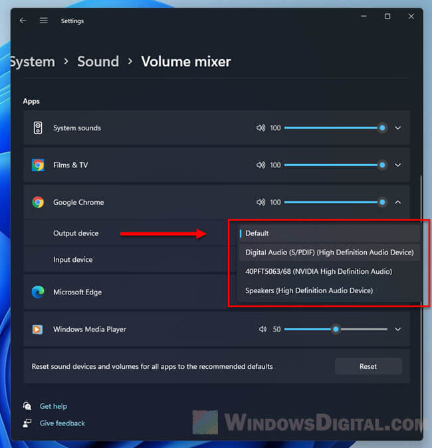The image size is (432, 448).
Task: Adjust the Windows Media Player volume slider
Action: (336, 329)
